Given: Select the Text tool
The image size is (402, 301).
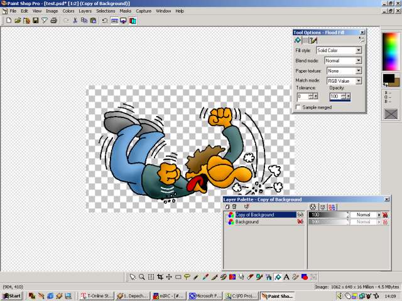Looking at the screenshot, I should [x=286, y=277].
